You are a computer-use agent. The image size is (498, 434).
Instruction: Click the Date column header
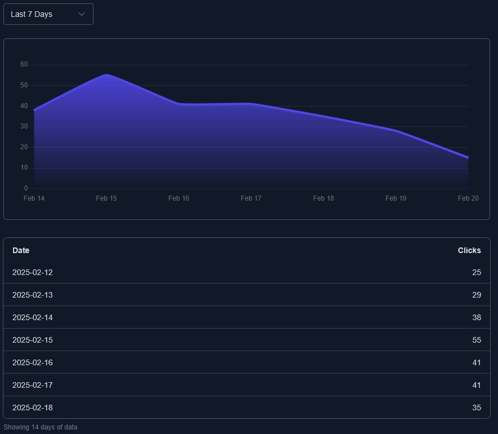coord(21,250)
